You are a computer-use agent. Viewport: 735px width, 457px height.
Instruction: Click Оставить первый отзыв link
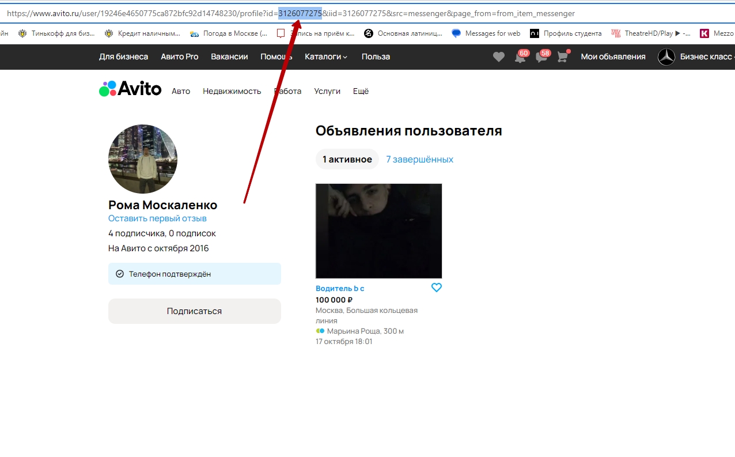(157, 218)
